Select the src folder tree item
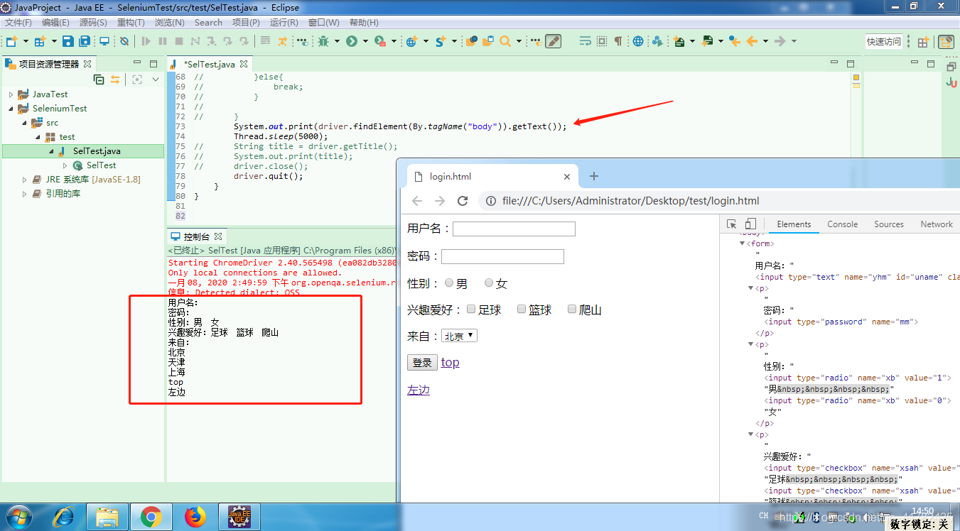This screenshot has width=960, height=531. 52,123
